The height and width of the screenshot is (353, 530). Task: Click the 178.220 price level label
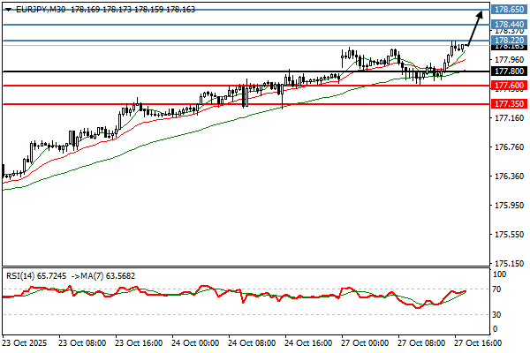(509, 41)
